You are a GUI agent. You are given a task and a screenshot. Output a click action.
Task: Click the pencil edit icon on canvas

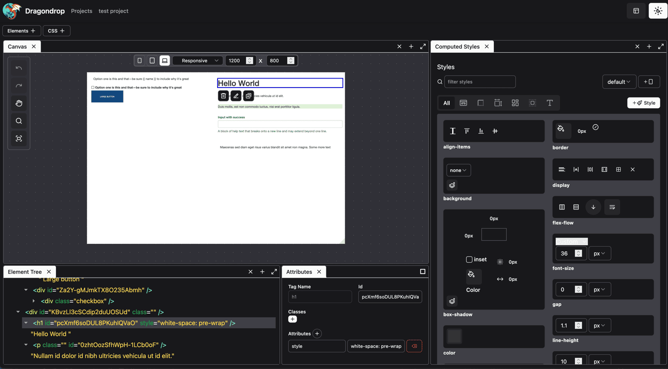click(236, 96)
